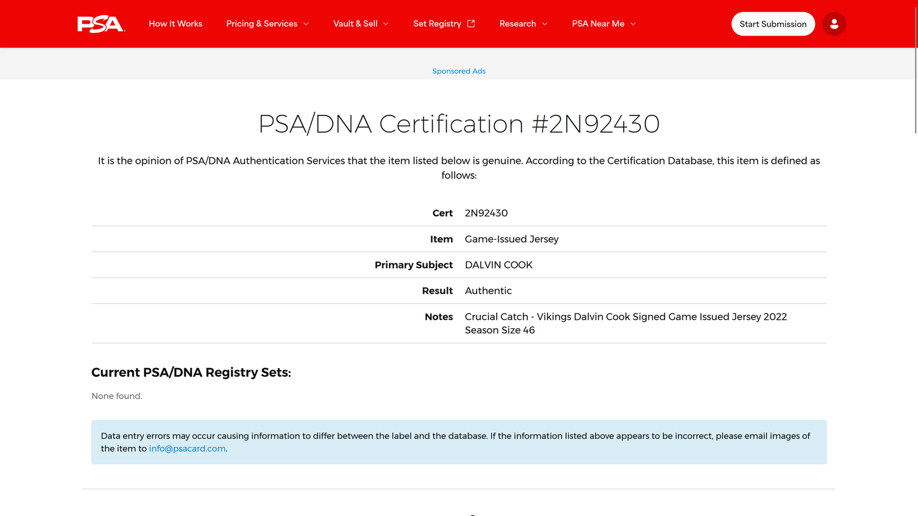Click the None found text
918x516 pixels.
point(117,396)
